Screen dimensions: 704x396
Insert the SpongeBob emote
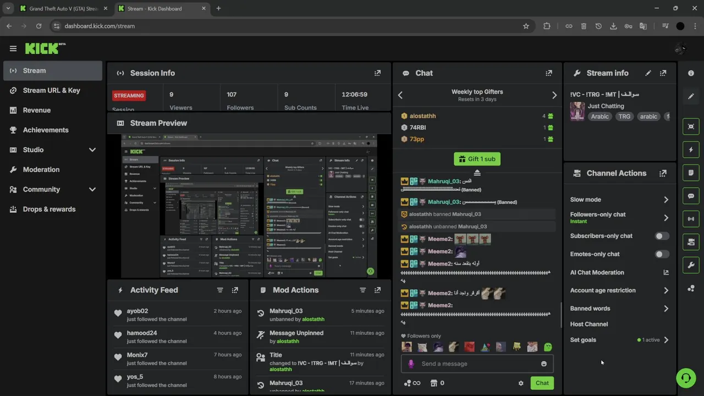[x=516, y=347]
